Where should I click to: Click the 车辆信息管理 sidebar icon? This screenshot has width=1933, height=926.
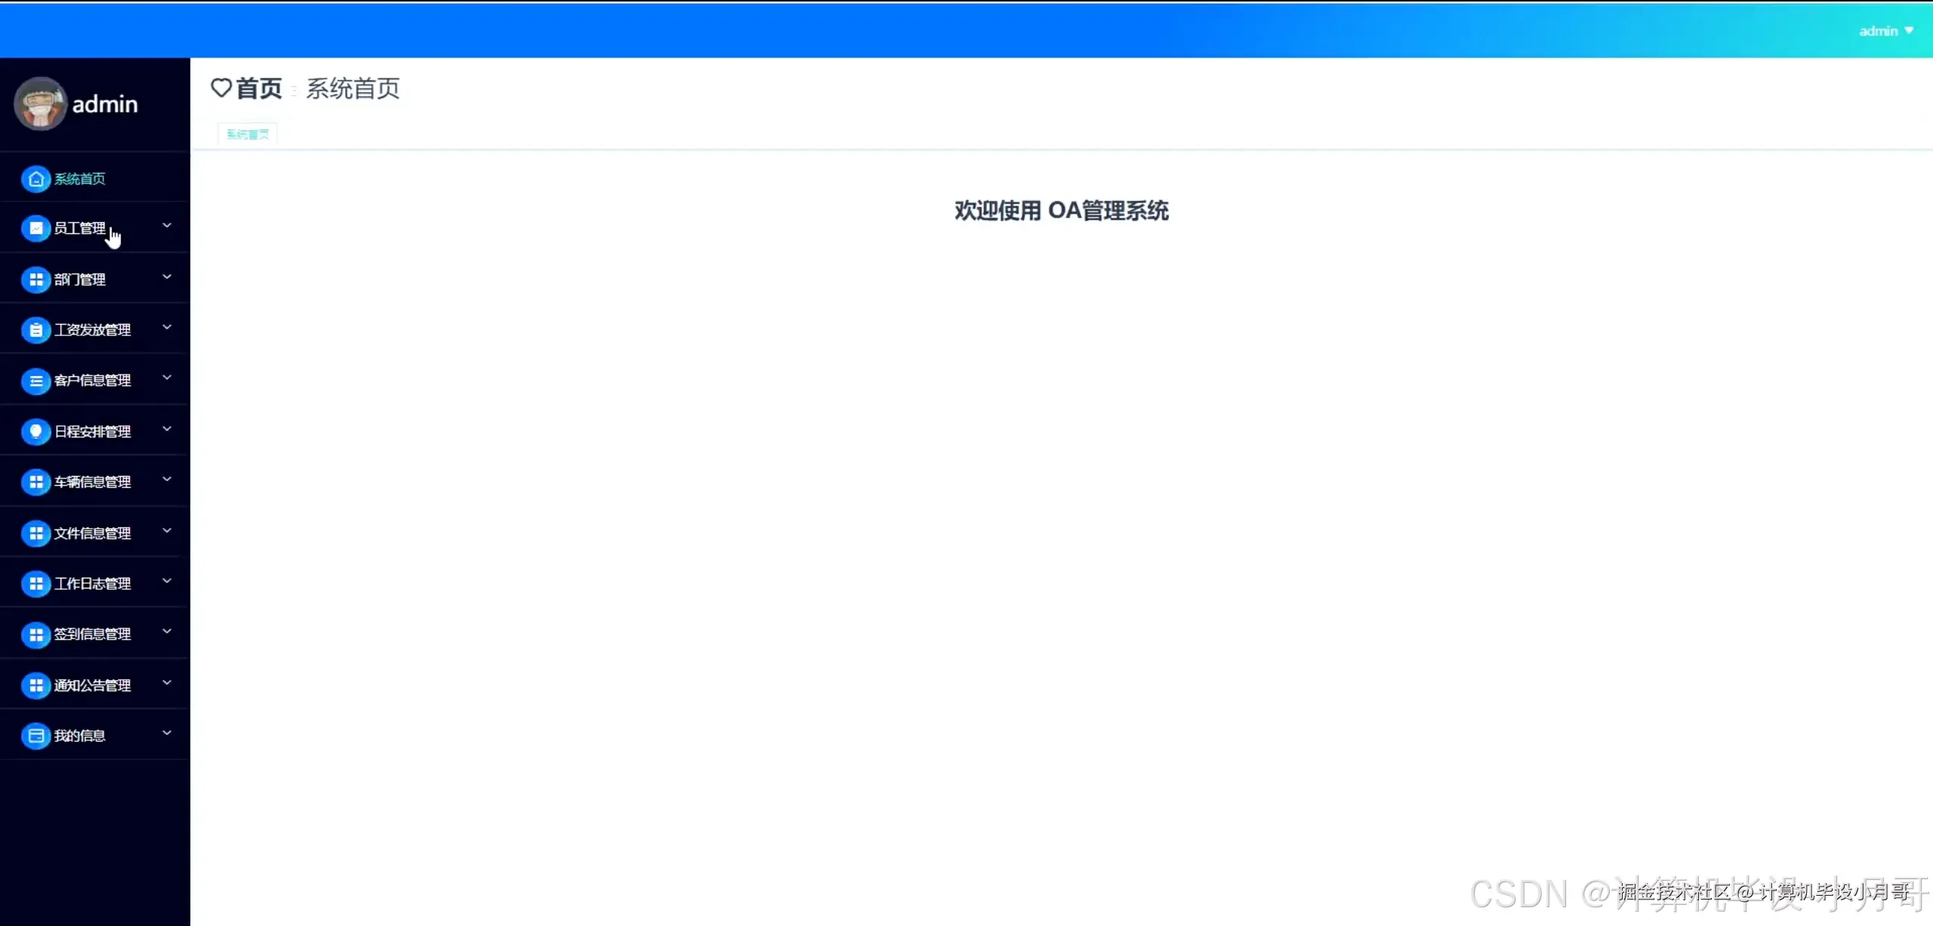[x=35, y=482]
